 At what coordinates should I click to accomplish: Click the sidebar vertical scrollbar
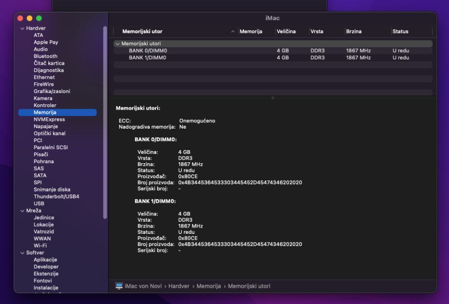tap(105, 122)
